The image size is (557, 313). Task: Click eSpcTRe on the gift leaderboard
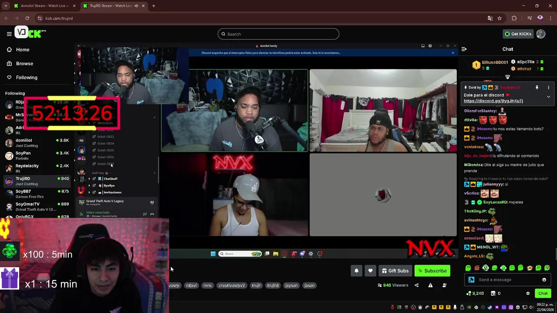525,62
